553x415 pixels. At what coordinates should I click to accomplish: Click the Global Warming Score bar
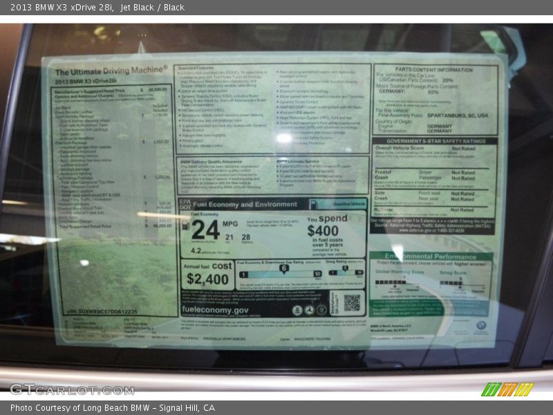(x=391, y=282)
